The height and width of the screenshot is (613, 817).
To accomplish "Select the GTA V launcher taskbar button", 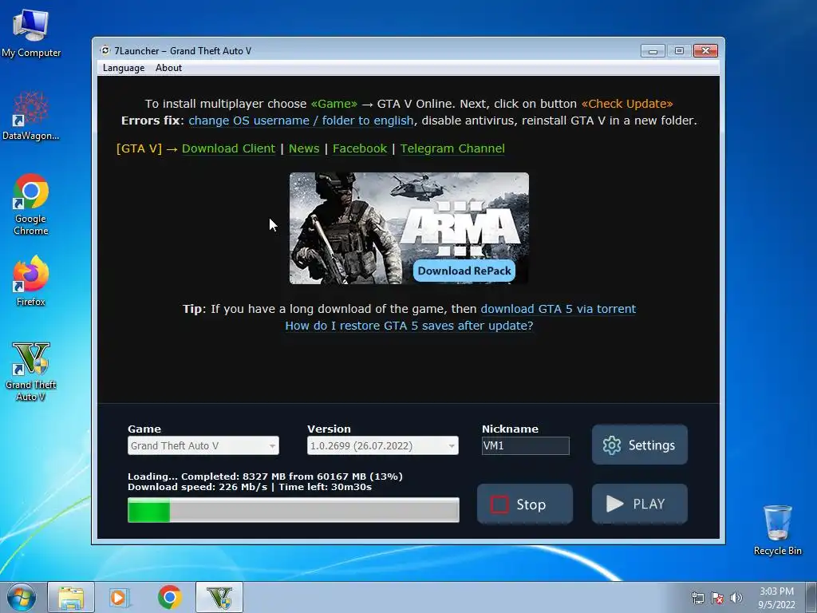I will pyautogui.click(x=219, y=597).
